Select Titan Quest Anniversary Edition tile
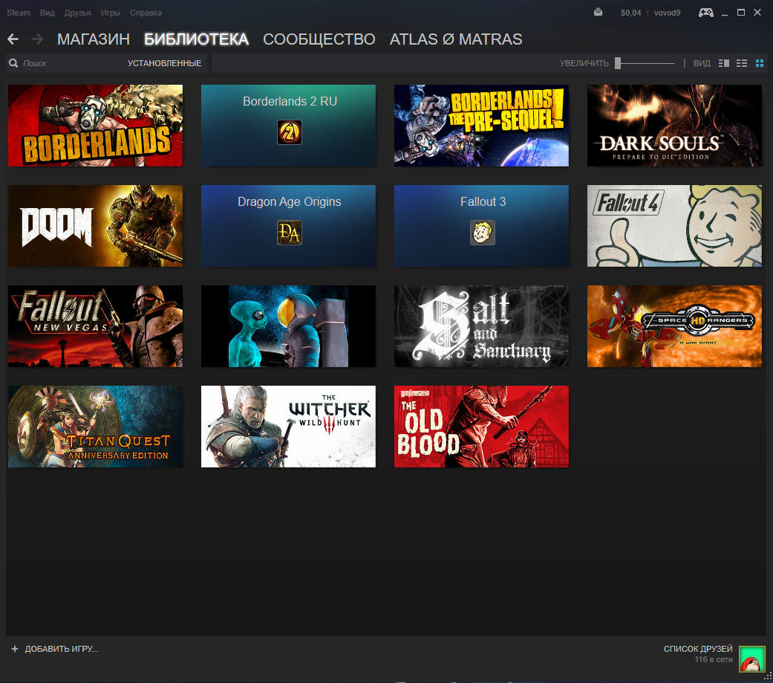The height and width of the screenshot is (683, 773). pos(95,427)
